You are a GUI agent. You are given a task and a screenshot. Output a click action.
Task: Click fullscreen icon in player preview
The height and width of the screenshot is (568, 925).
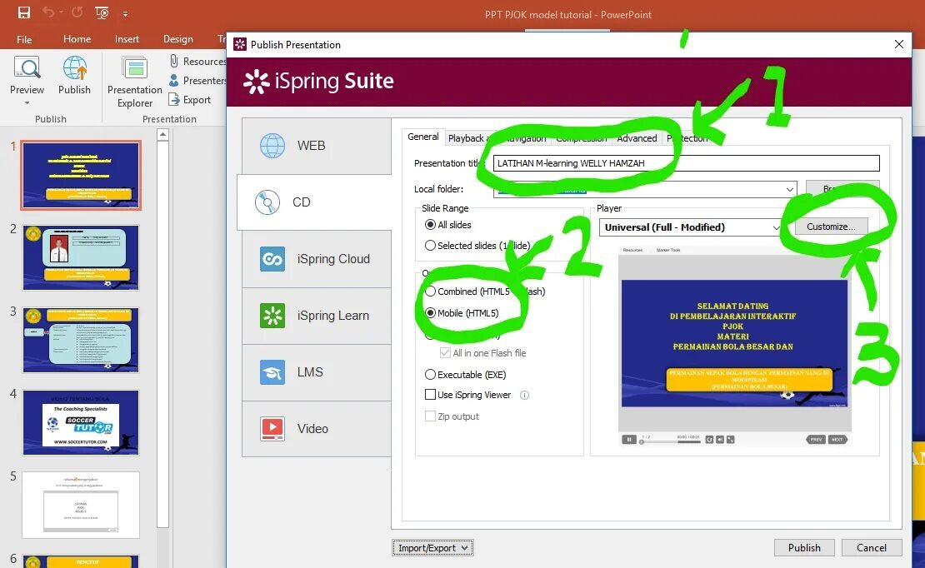click(x=730, y=440)
